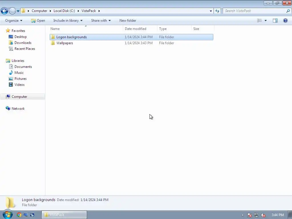Click the muted volume tray icon
The image size is (292, 219).
click(x=263, y=215)
